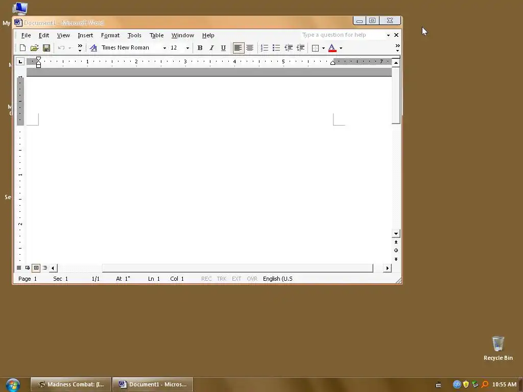Apply bulleted list formatting
The image size is (523, 392).
pos(276,48)
